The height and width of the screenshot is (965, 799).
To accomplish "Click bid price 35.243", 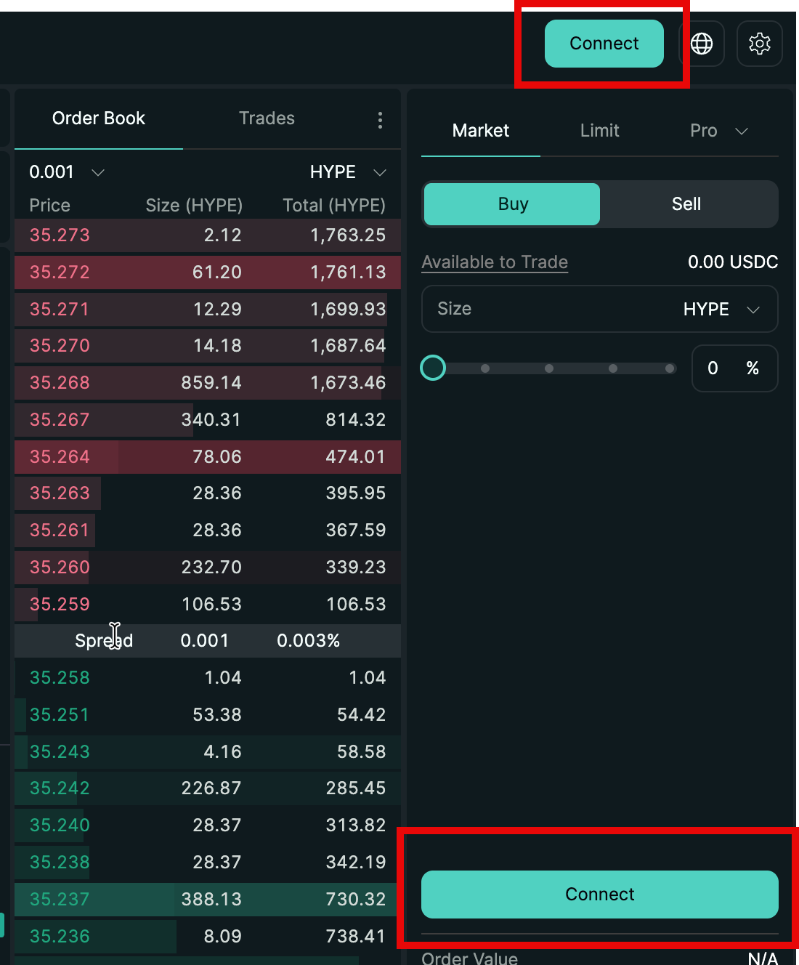I will [60, 752].
